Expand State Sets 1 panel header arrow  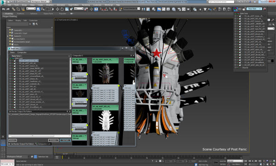click(69, 56)
